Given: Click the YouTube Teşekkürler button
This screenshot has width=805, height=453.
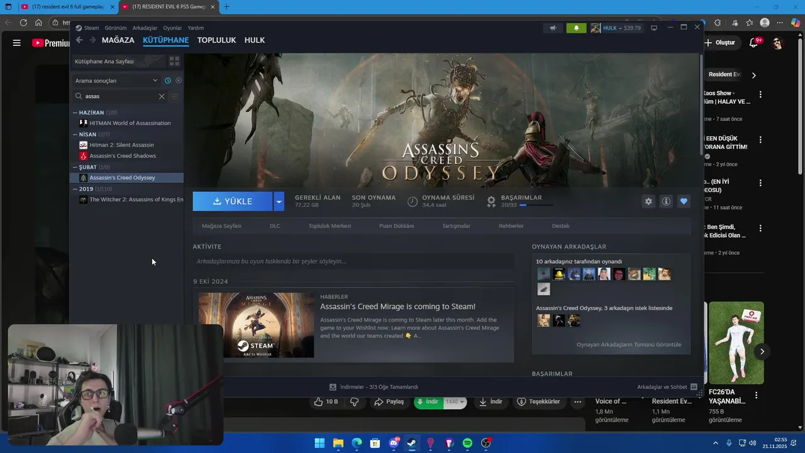Looking at the screenshot, I should point(538,401).
